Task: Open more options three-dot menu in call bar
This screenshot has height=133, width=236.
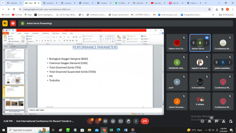Action: pos(136,121)
